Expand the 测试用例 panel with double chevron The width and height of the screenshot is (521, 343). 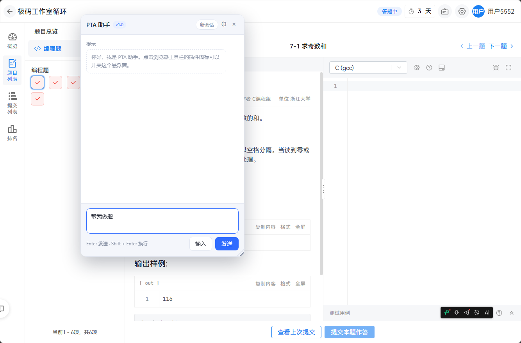coord(512,313)
